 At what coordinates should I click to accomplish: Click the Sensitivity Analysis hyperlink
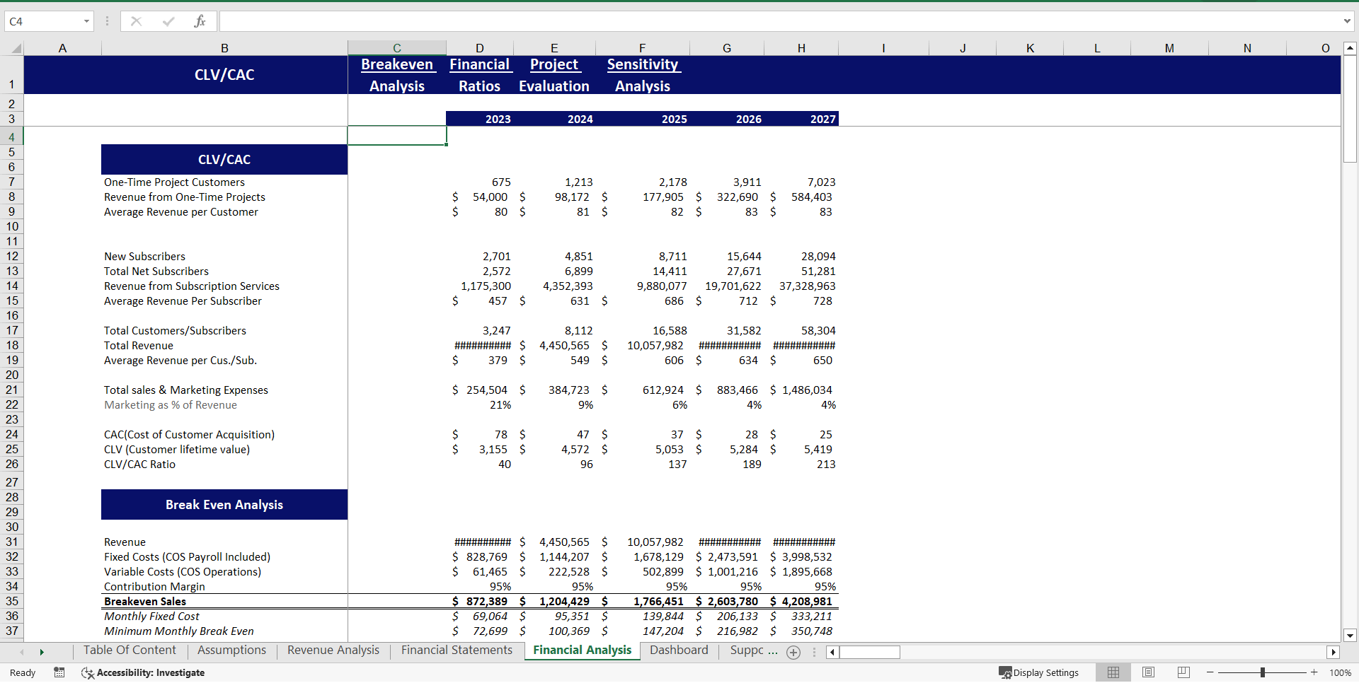[642, 74]
